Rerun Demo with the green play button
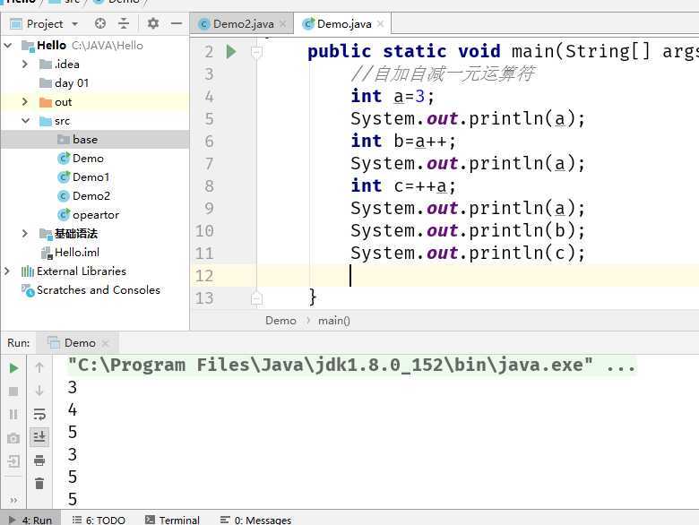The width and height of the screenshot is (699, 525). (x=13, y=368)
